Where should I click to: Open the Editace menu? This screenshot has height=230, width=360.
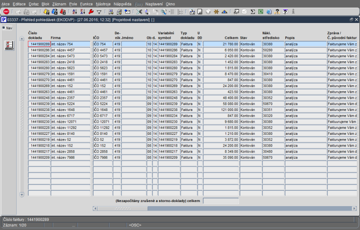(19, 4)
